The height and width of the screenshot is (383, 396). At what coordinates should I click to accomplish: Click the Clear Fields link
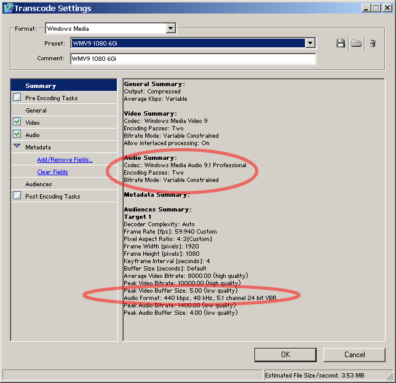coord(52,172)
